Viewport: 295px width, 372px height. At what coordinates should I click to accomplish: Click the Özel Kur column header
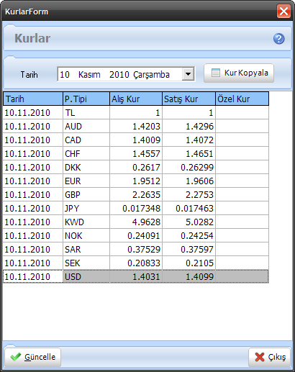coord(242,99)
